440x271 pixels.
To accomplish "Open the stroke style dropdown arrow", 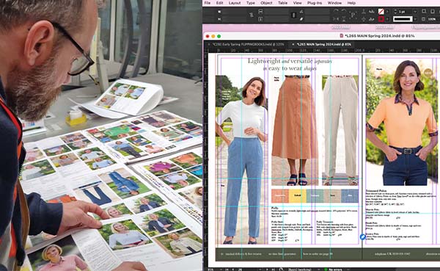I will [415, 19].
